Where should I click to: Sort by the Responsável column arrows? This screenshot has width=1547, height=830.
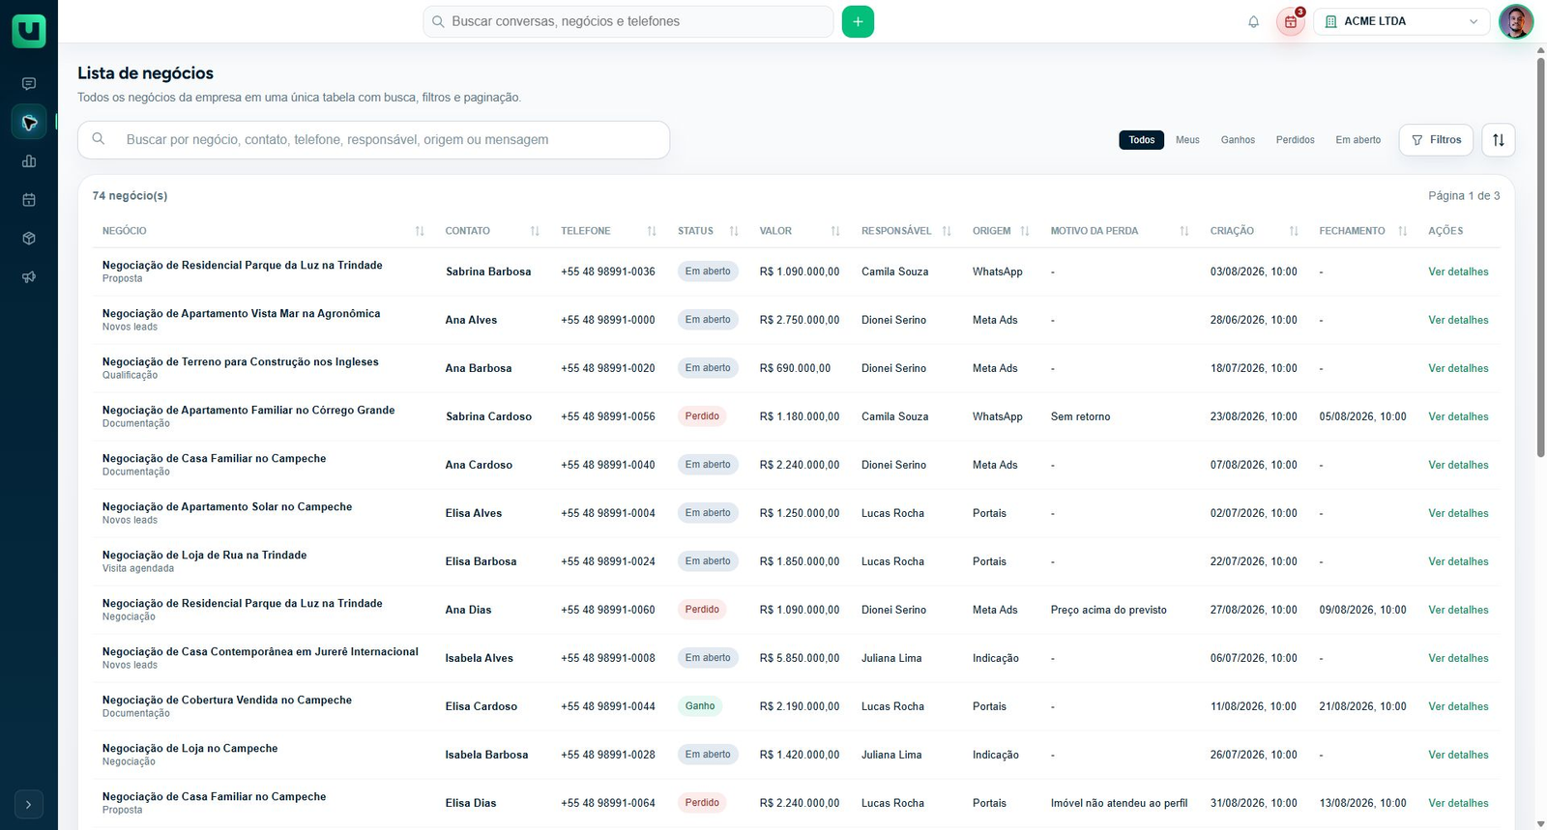[947, 231]
